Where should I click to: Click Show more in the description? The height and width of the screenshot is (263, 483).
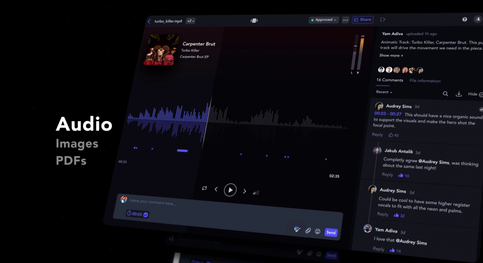pos(391,55)
